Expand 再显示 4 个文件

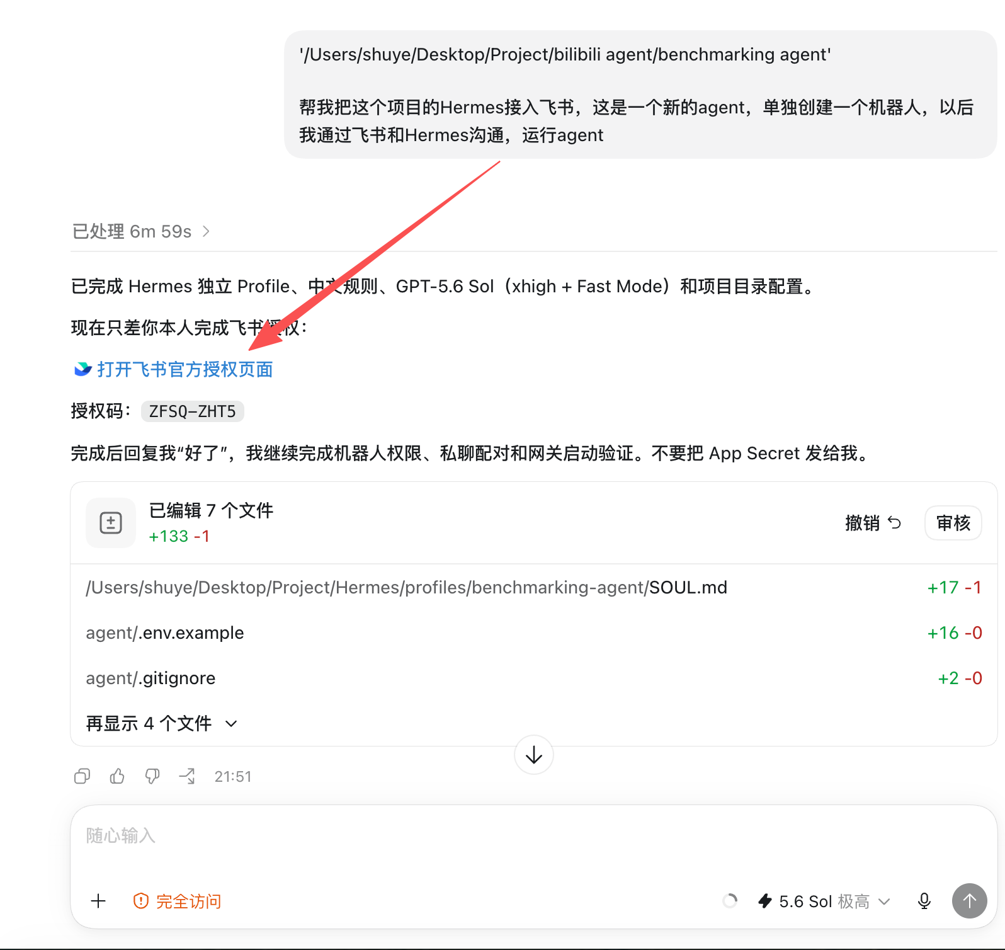162,723
